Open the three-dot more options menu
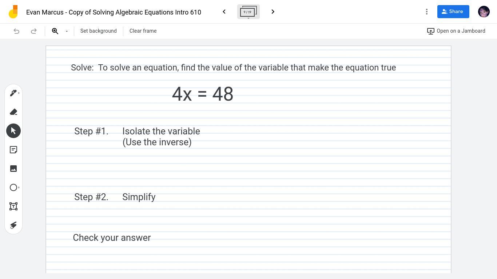The image size is (497, 279). coord(427,12)
